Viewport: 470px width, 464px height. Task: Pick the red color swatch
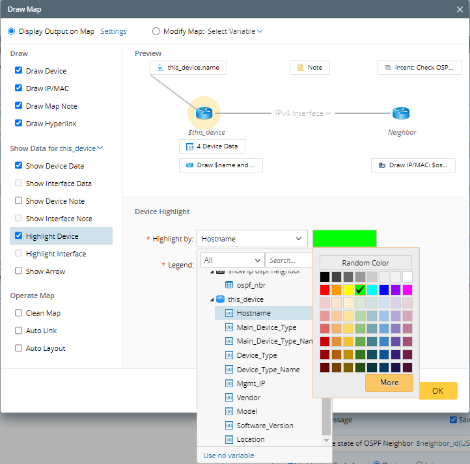(x=325, y=290)
